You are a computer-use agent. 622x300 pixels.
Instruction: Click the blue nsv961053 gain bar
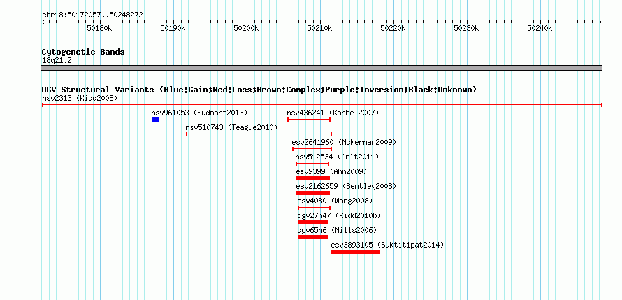pos(155,120)
